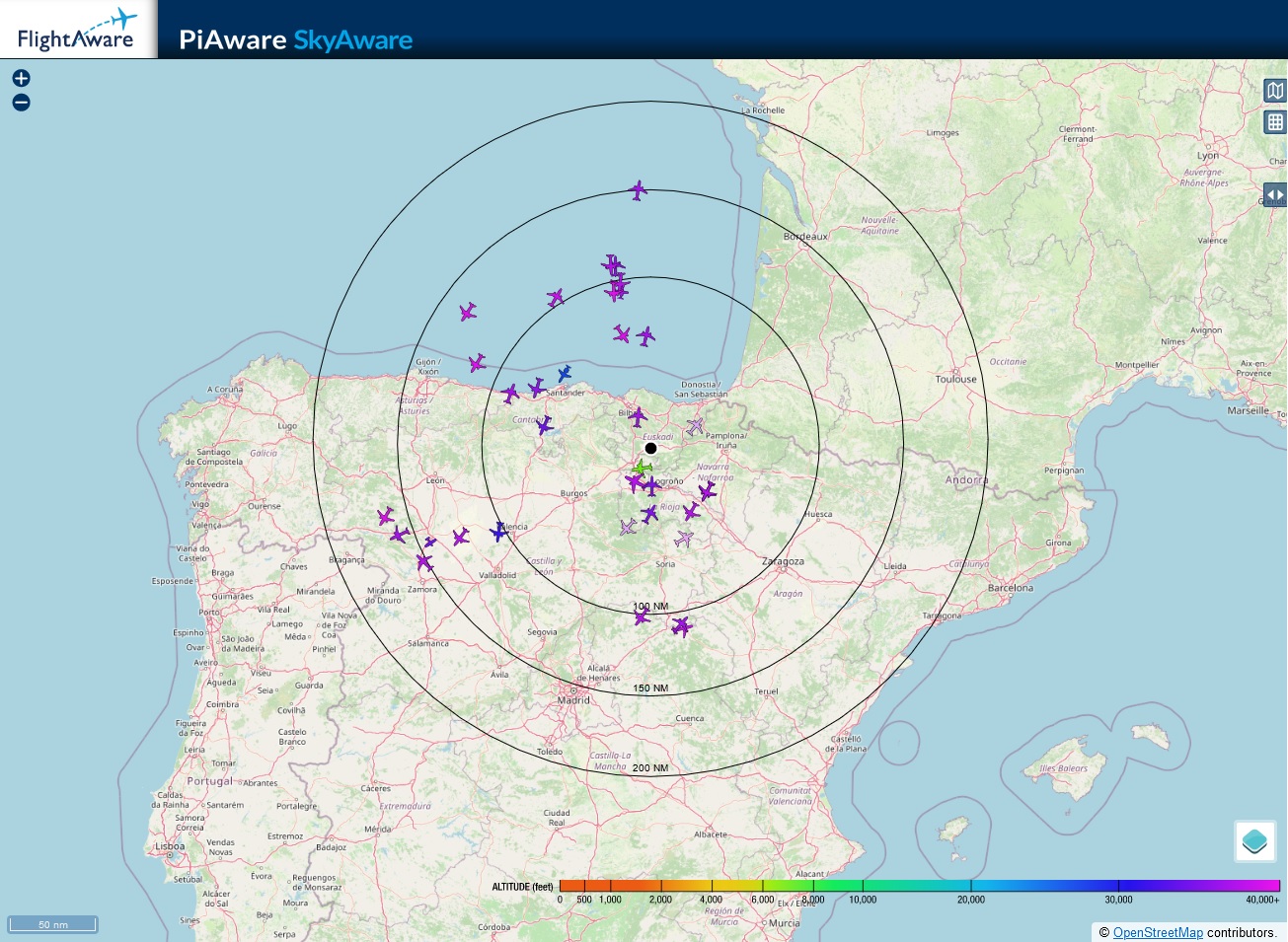Select the light purple aircraft near Pamplona
This screenshot has height=942, width=1288.
(695, 426)
